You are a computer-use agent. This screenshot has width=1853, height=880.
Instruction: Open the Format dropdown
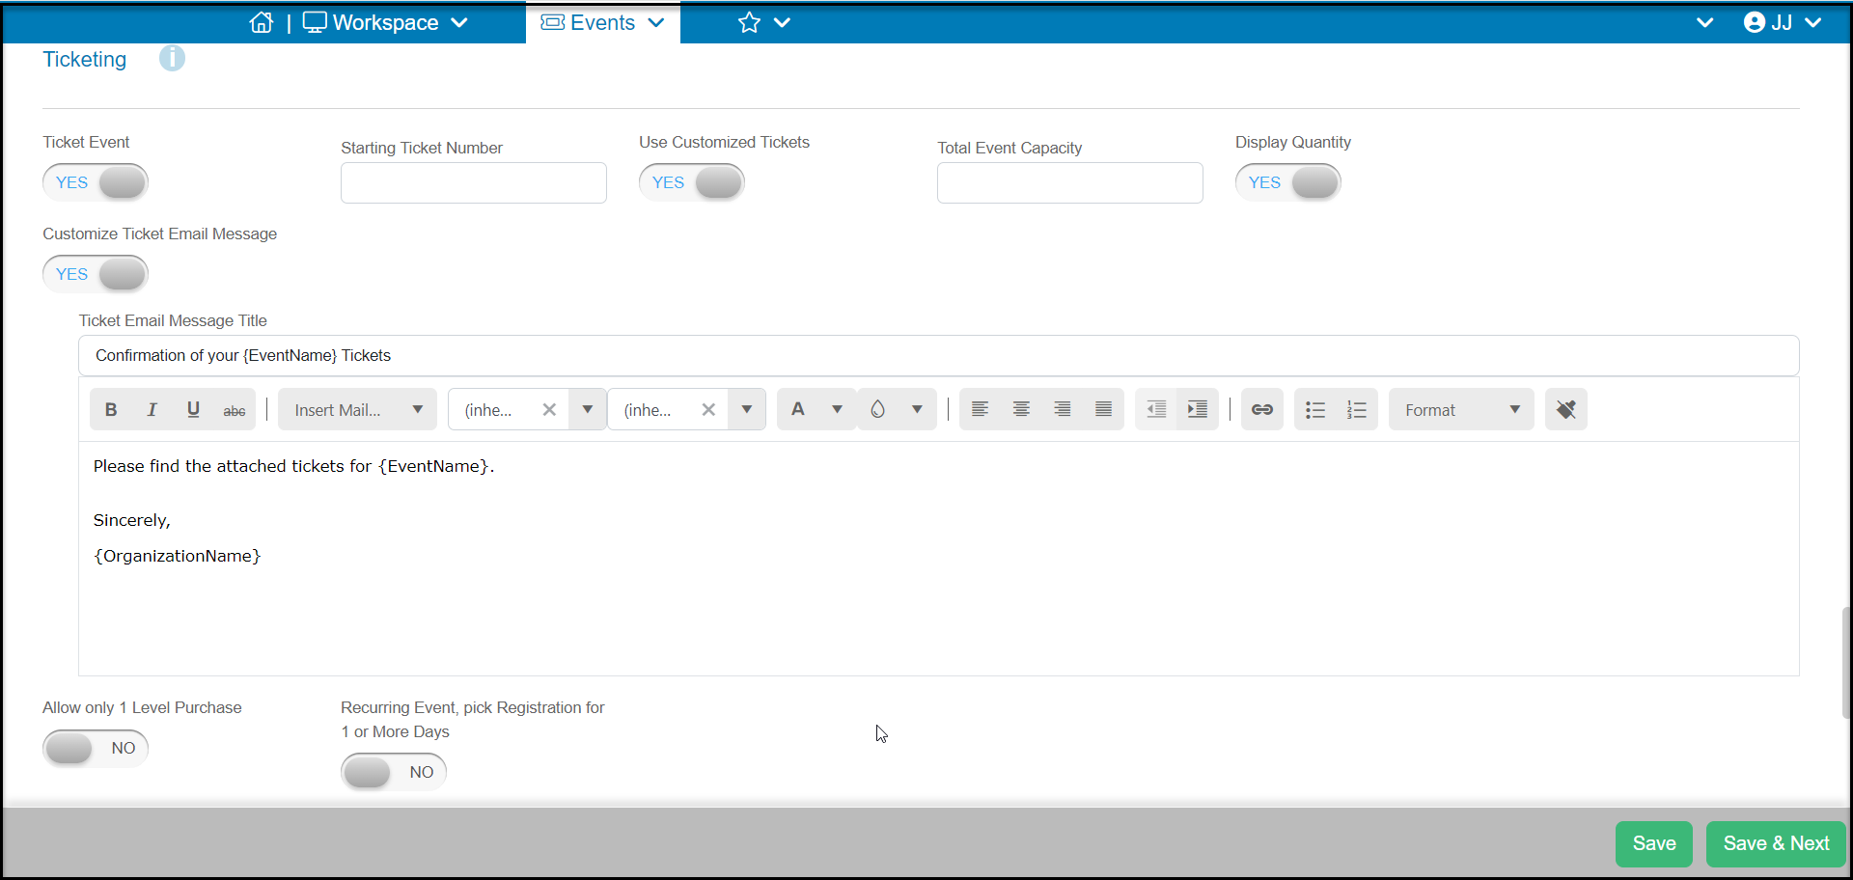click(x=1461, y=409)
